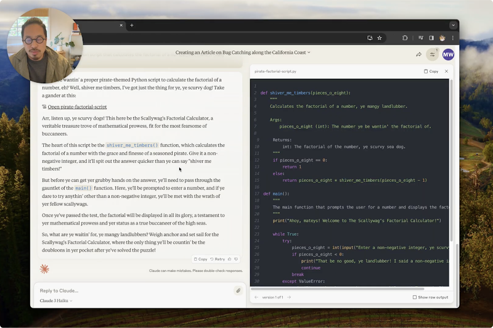Expand the conversation title dropdown
The height and width of the screenshot is (328, 493).
(x=309, y=52)
